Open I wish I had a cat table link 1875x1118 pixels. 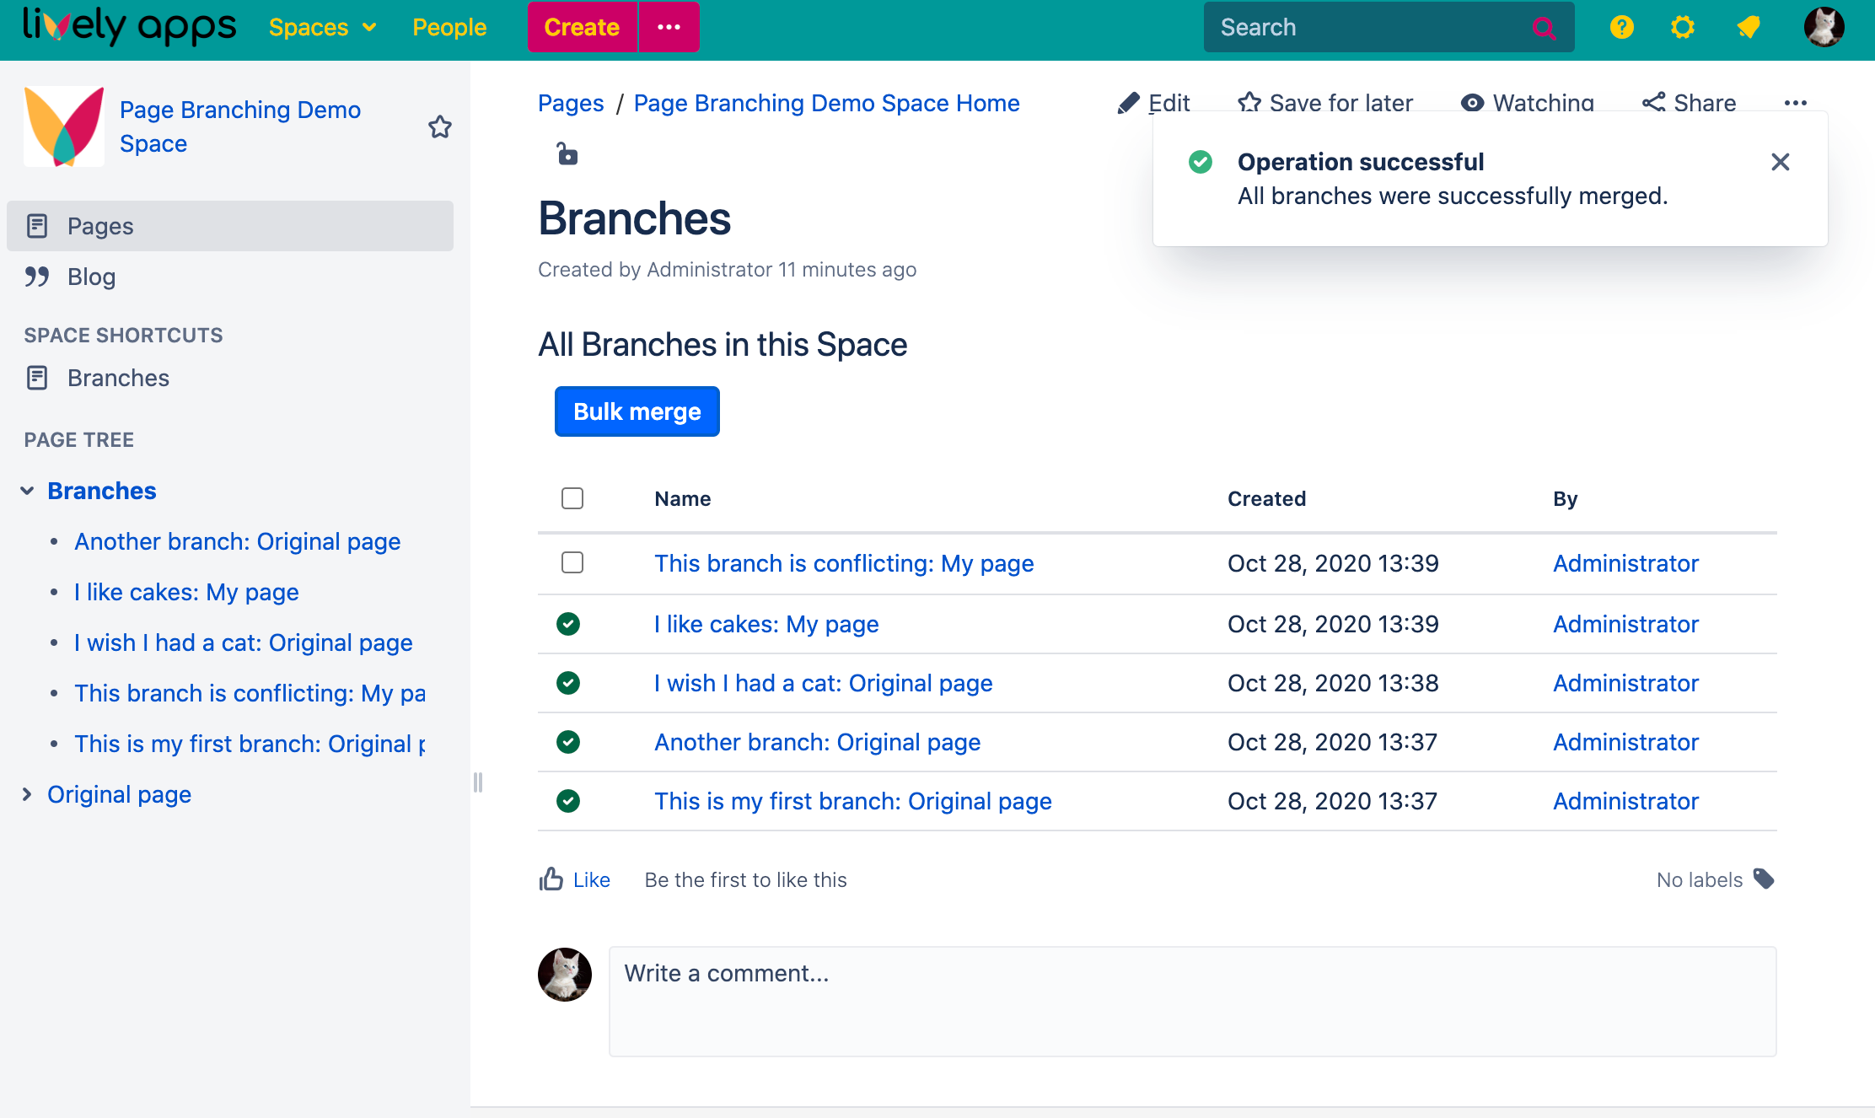pos(824,683)
